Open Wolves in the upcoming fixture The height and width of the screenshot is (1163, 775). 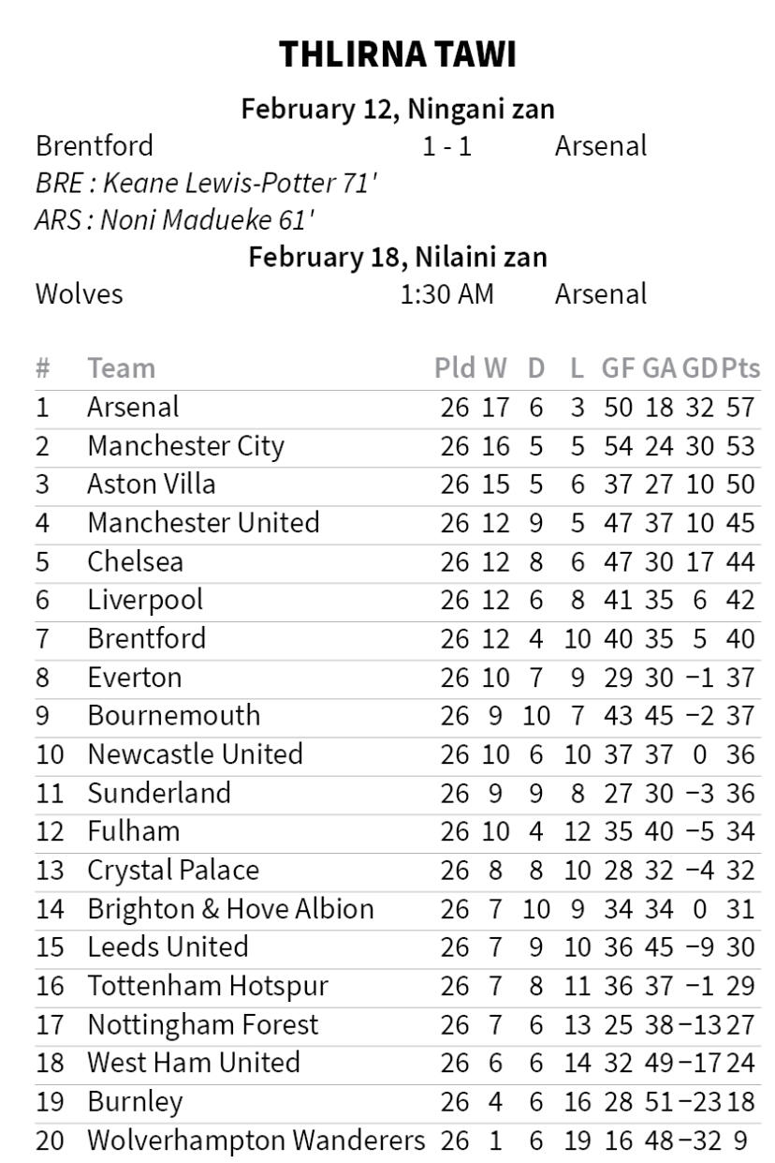pyautogui.click(x=79, y=294)
